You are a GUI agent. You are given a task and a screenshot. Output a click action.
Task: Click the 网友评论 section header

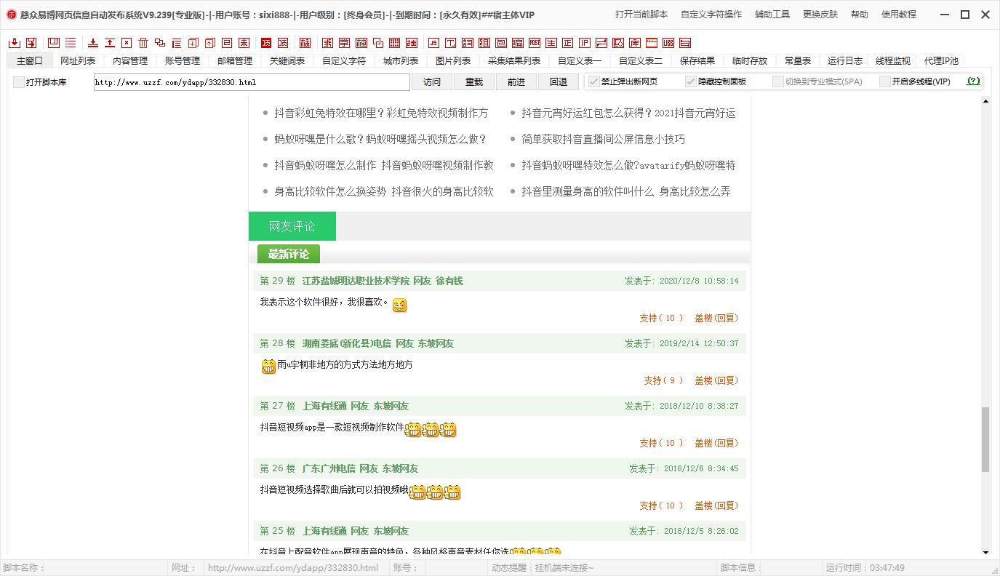point(292,226)
